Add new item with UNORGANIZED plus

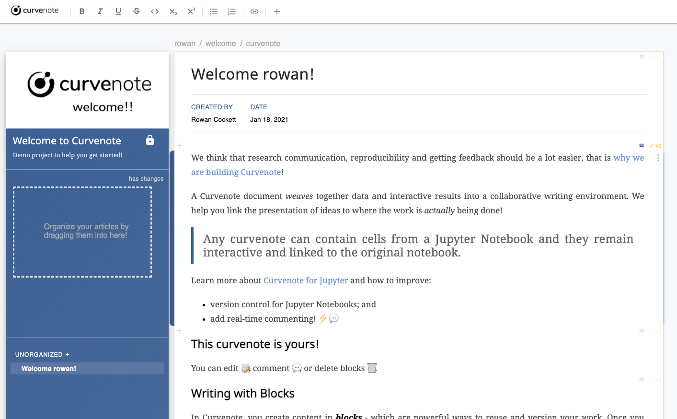click(x=68, y=355)
